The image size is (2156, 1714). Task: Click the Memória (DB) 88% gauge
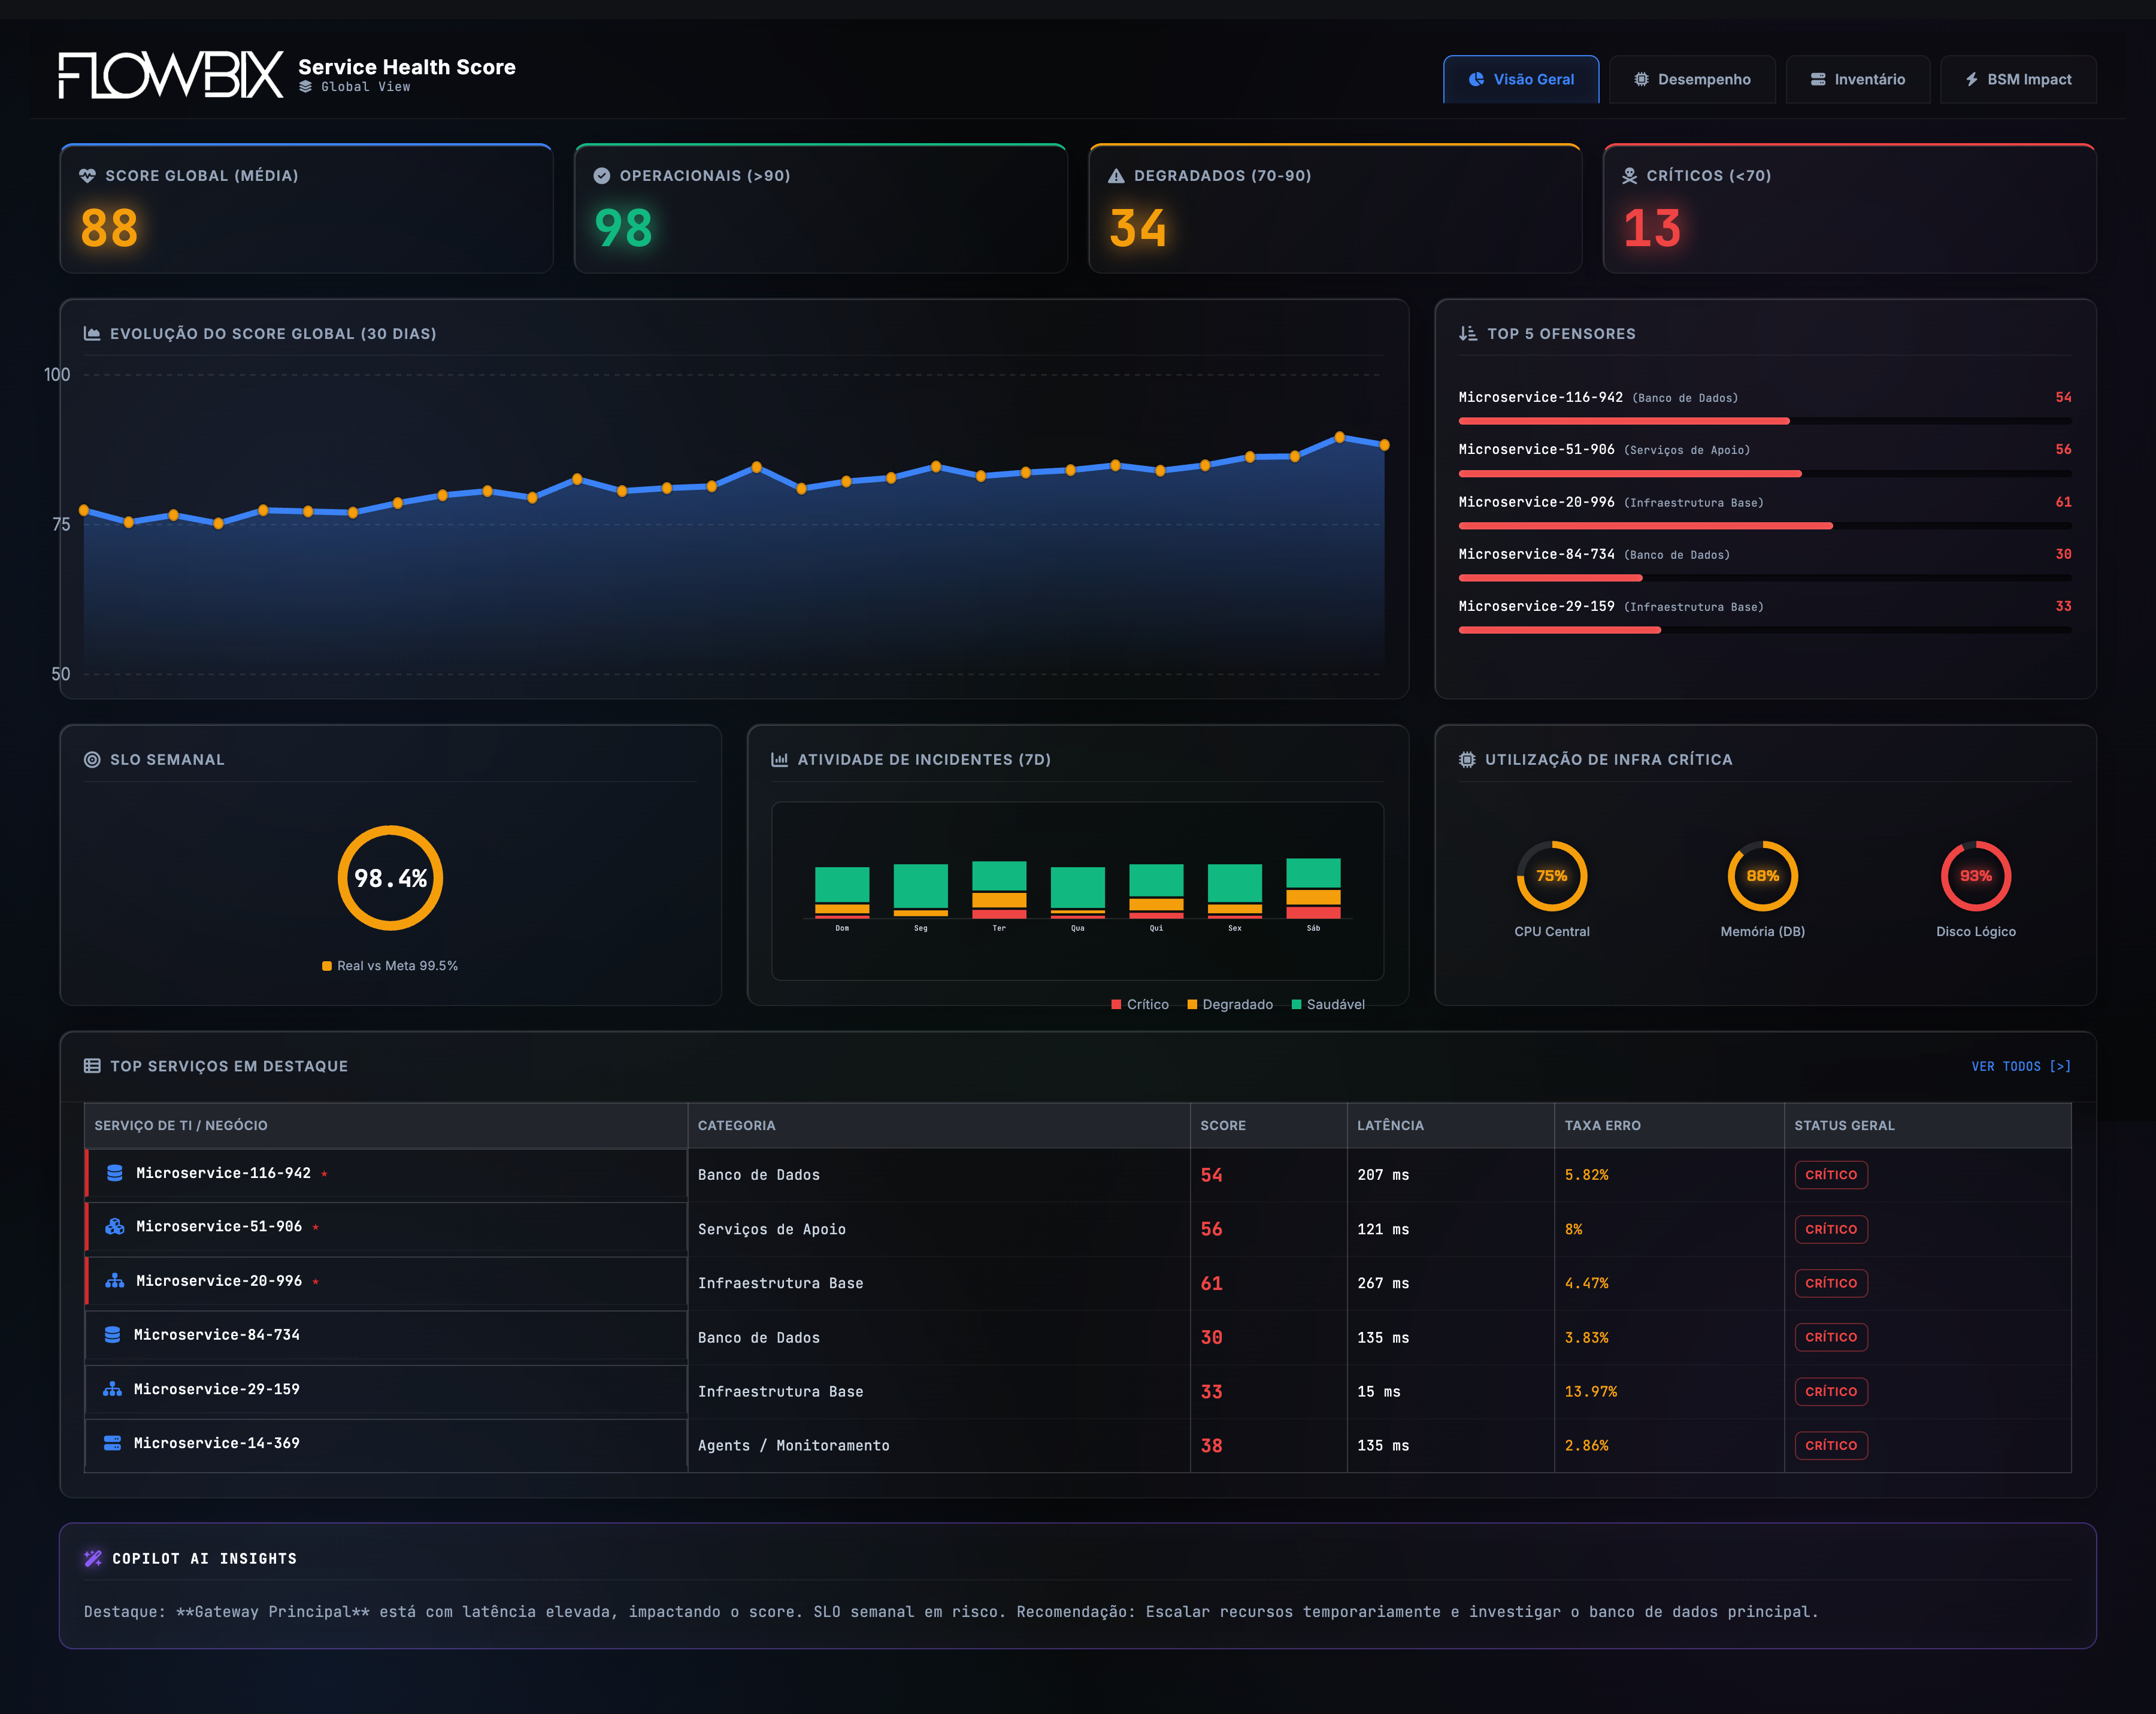(1763, 876)
